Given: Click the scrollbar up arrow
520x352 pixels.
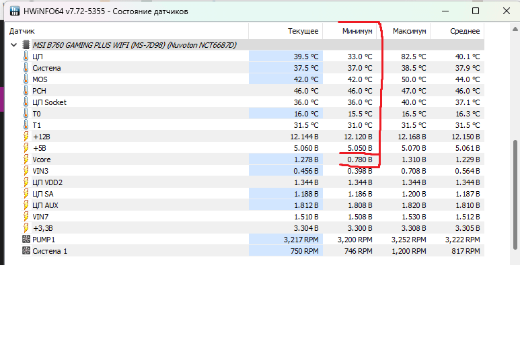Looking at the screenshot, I should pos(515,29).
